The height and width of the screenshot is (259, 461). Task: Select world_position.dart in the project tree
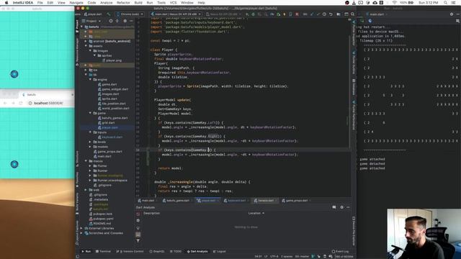coord(113,109)
